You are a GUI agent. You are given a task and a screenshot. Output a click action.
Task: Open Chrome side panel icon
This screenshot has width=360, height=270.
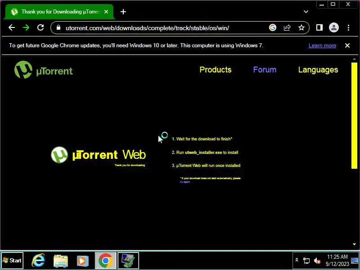point(319,28)
